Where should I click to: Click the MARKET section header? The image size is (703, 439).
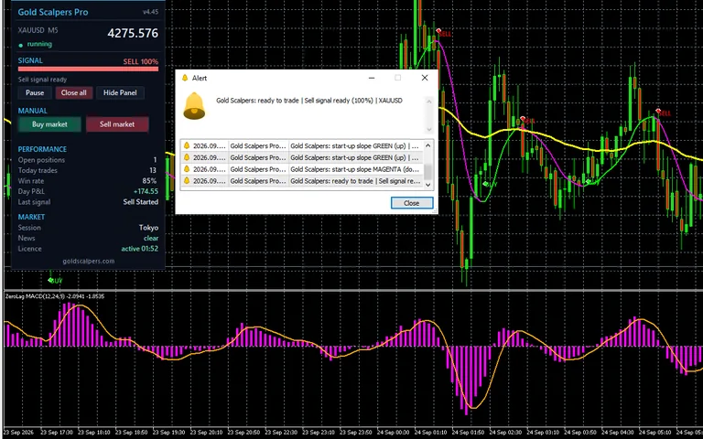click(31, 217)
